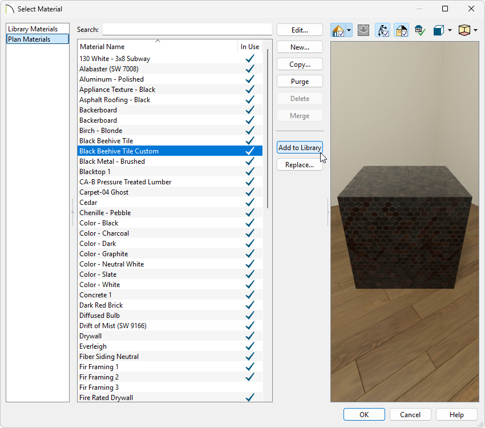Toggle In Use checkmark for Black Beehive Tile Custom
Image resolution: width=485 pixels, height=428 pixels.
click(x=249, y=151)
